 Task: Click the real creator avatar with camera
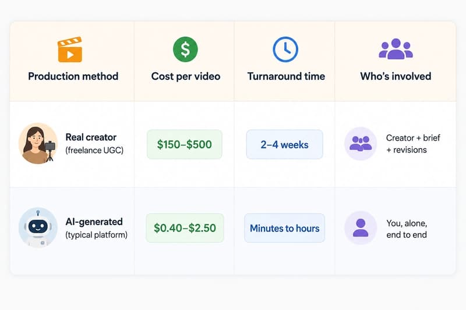point(38,143)
